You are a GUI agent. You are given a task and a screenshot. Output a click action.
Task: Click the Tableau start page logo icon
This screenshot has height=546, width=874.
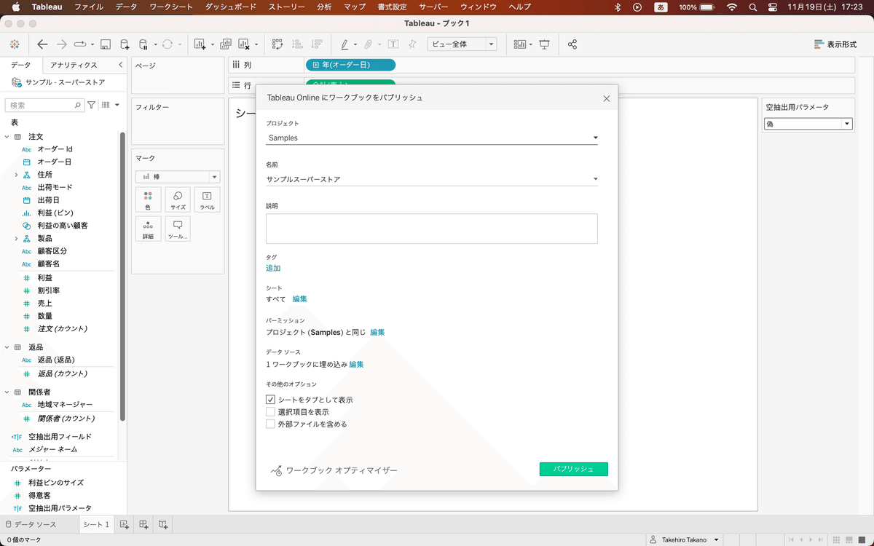click(15, 44)
